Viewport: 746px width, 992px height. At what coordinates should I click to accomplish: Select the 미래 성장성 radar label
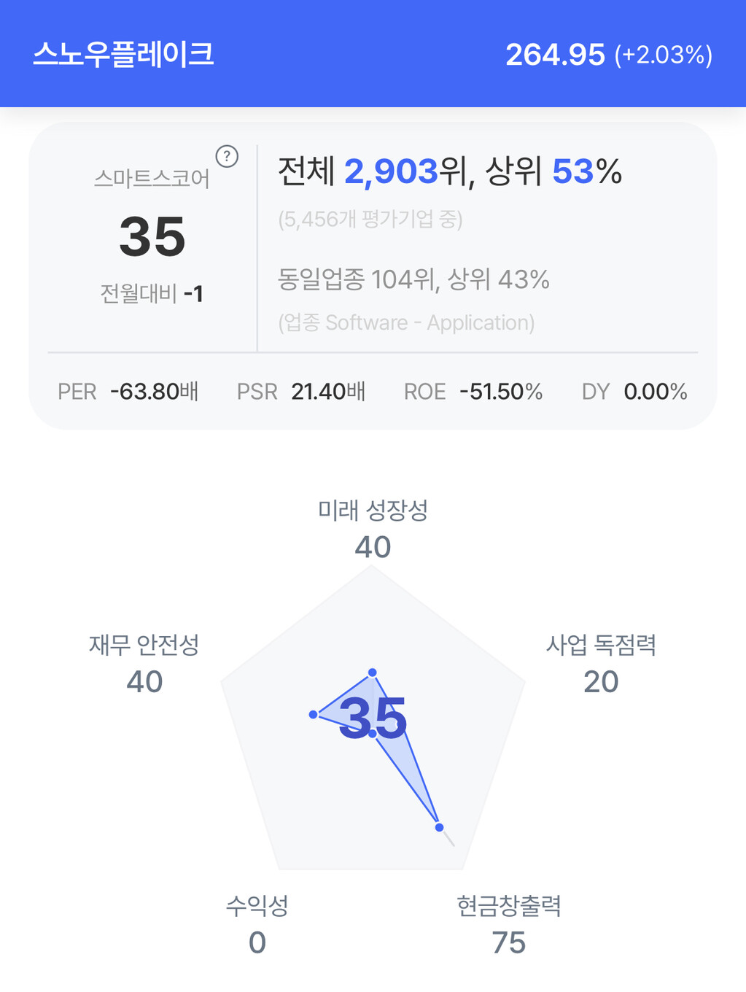pyautogui.click(x=373, y=511)
